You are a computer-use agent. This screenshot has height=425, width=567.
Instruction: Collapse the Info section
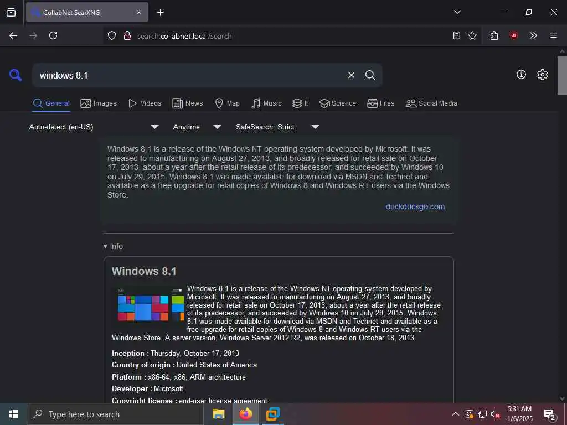113,246
